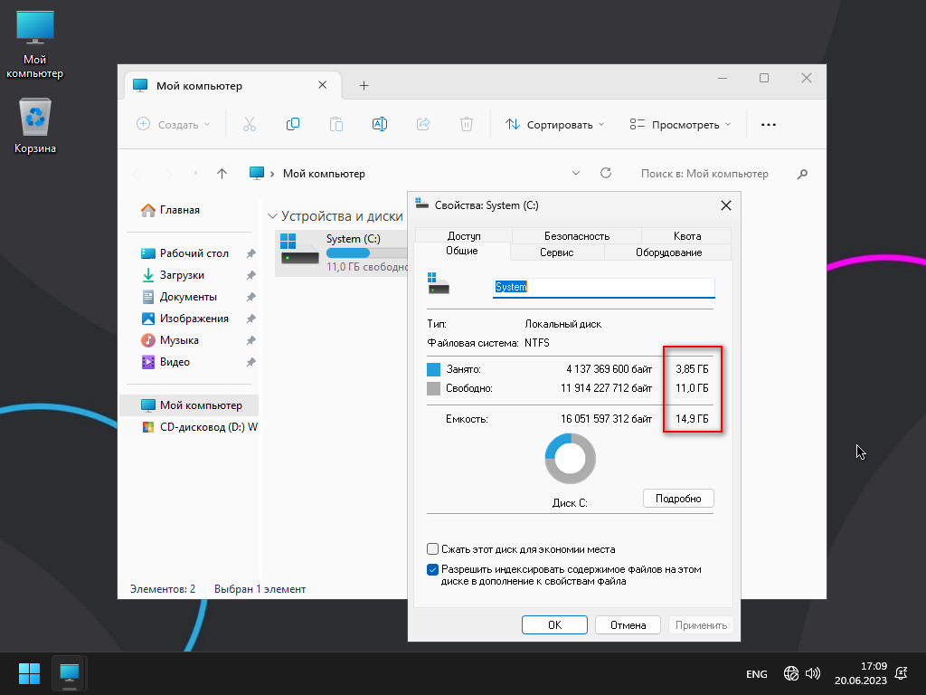Screen dimensions: 926x695
Task: Unpin 'Рабочий стол' using its pin icon
Action: (251, 253)
